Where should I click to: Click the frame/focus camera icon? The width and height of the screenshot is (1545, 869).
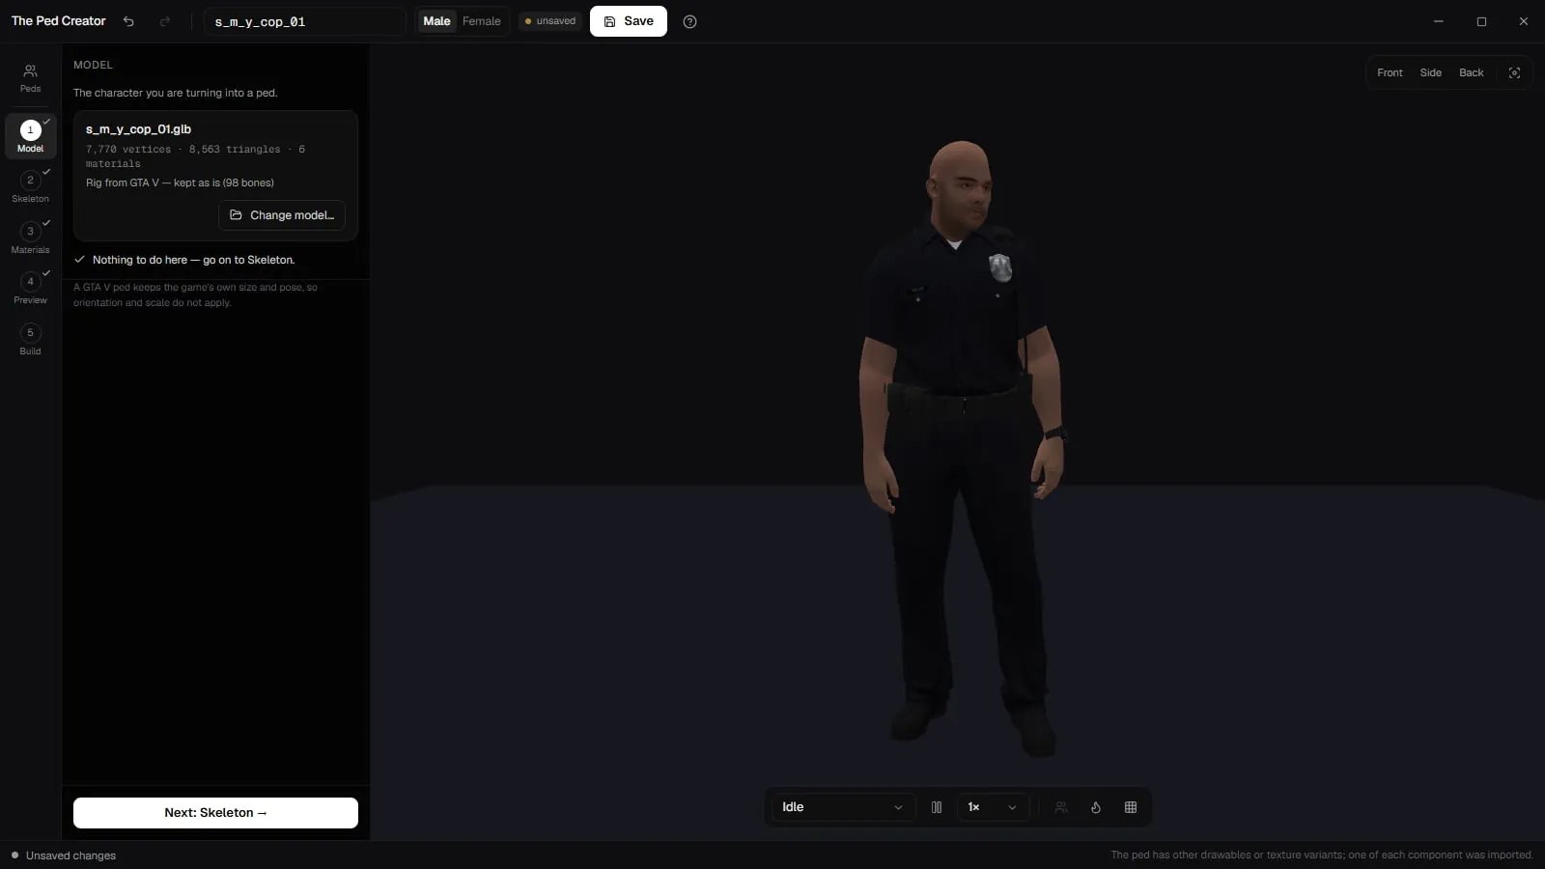(x=1514, y=72)
